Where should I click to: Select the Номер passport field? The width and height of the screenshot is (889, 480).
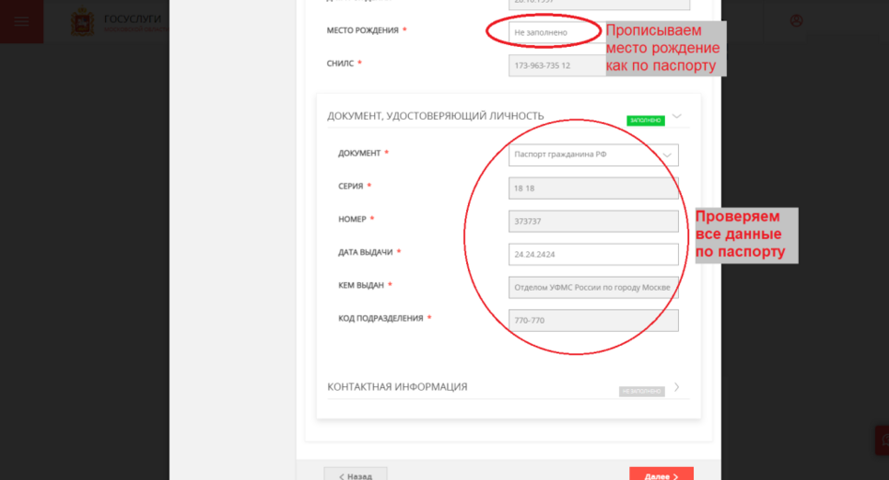(593, 221)
